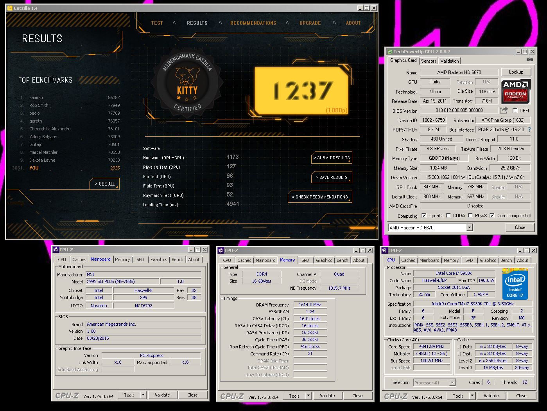Viewport: 547px width, 411px height.
Task: Click the CPU-Z CPU window title icon
Action: tap(384, 251)
